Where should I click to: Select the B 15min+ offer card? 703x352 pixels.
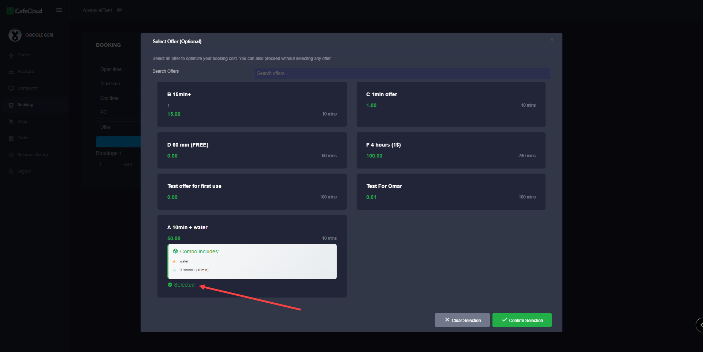click(252, 104)
